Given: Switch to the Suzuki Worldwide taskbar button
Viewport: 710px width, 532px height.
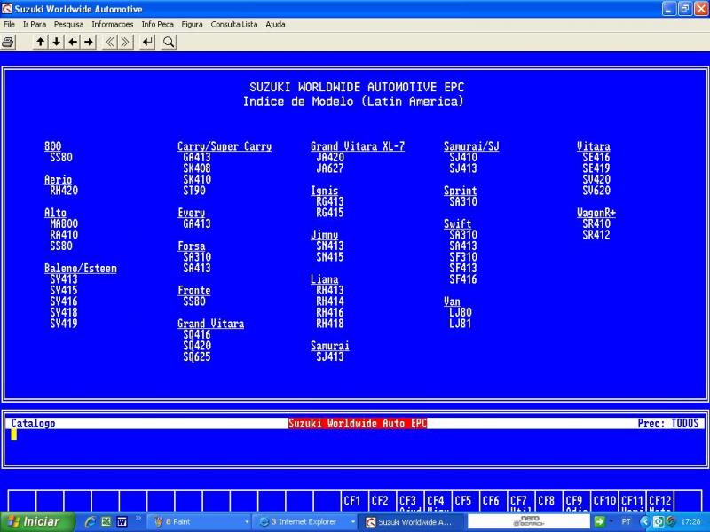Looking at the screenshot, I should (x=411, y=522).
